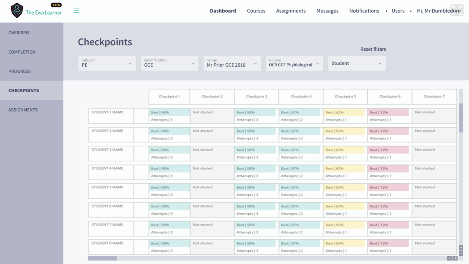This screenshot has width=469, height=264.
Task: Open Courses in the top navigation
Action: point(256,11)
